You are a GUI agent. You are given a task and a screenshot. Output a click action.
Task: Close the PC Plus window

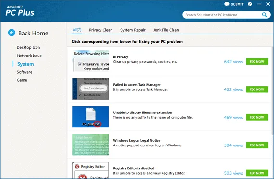tap(268, 4)
